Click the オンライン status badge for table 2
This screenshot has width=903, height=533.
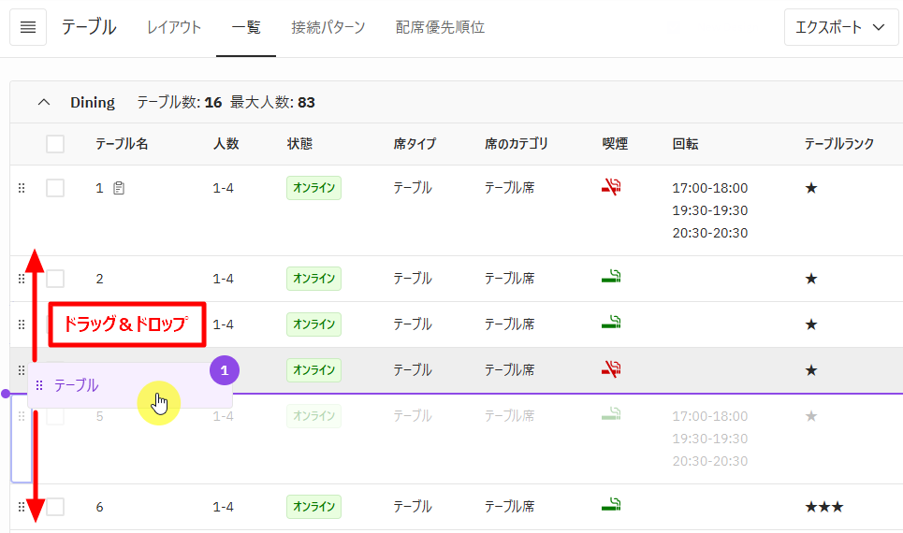click(x=313, y=279)
